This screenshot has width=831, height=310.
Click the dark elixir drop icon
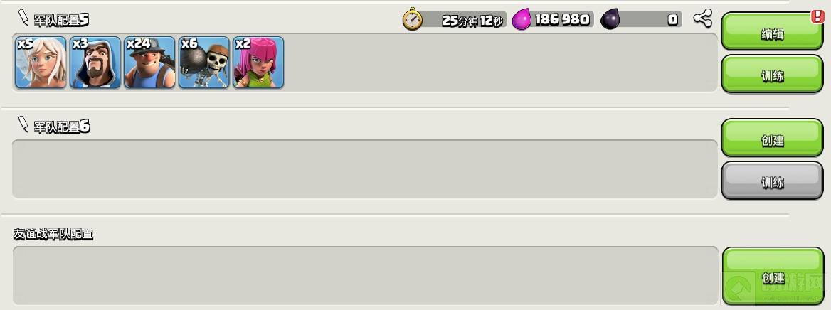tap(610, 20)
